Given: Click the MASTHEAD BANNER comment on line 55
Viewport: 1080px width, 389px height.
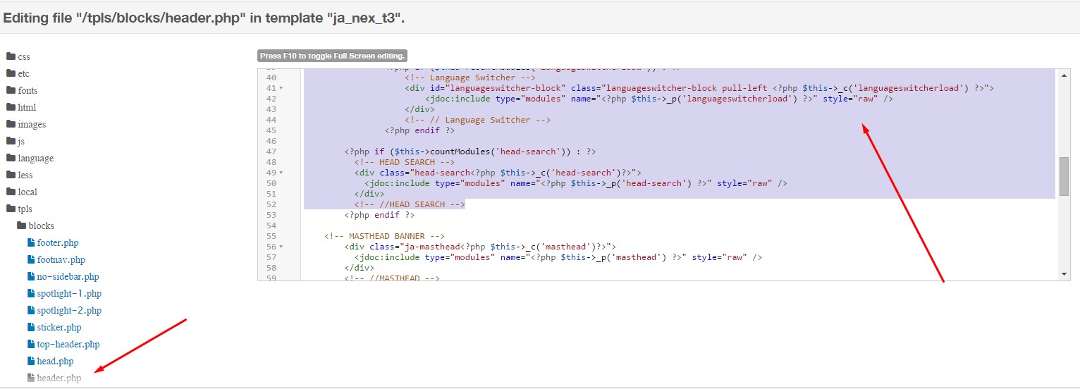Looking at the screenshot, I should click(x=384, y=236).
